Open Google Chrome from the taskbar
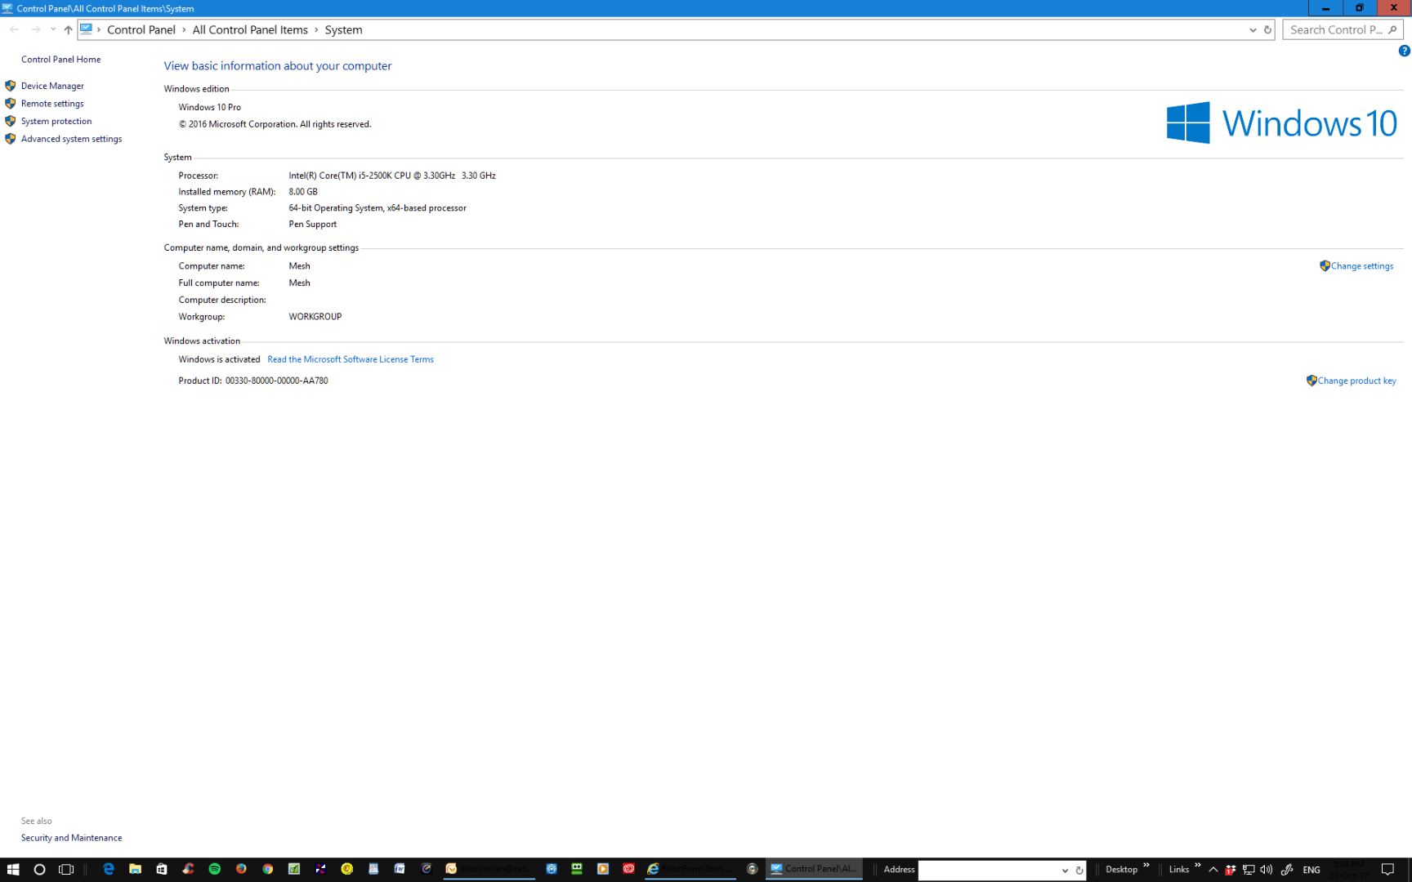This screenshot has height=882, width=1412. click(x=267, y=869)
